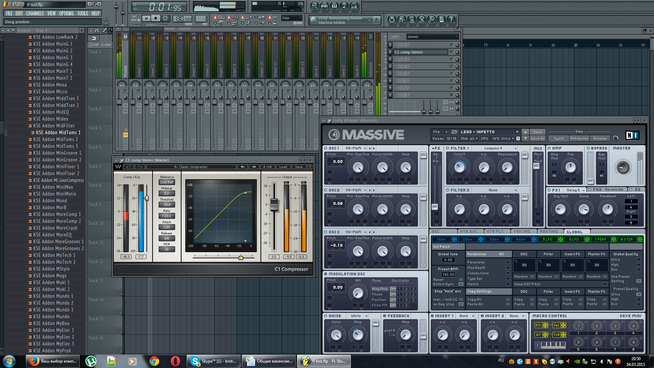Screen dimensions: 654x368
Task: Switch to ROUTING tab in Massive
Action: [x=549, y=232]
